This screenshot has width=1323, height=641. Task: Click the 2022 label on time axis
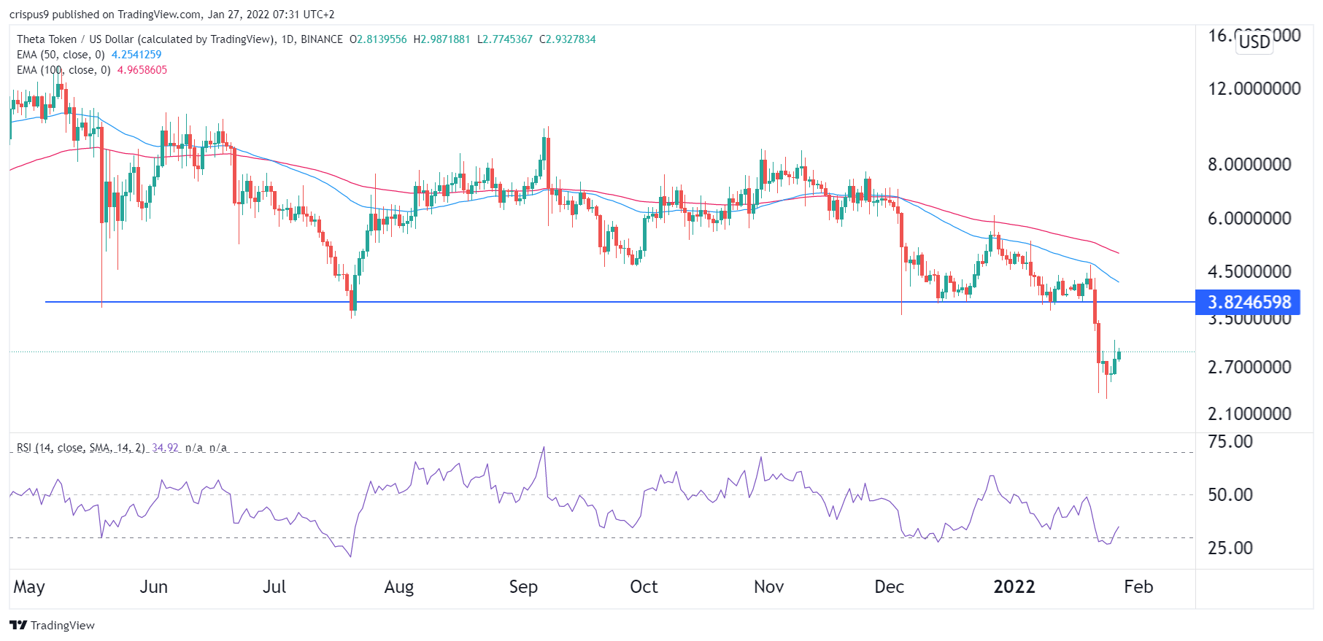[1014, 587]
